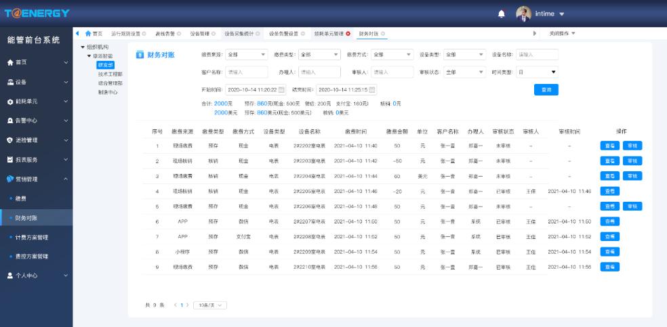
Task: Switch to the 设备采集统计 tab
Action: [x=239, y=34]
